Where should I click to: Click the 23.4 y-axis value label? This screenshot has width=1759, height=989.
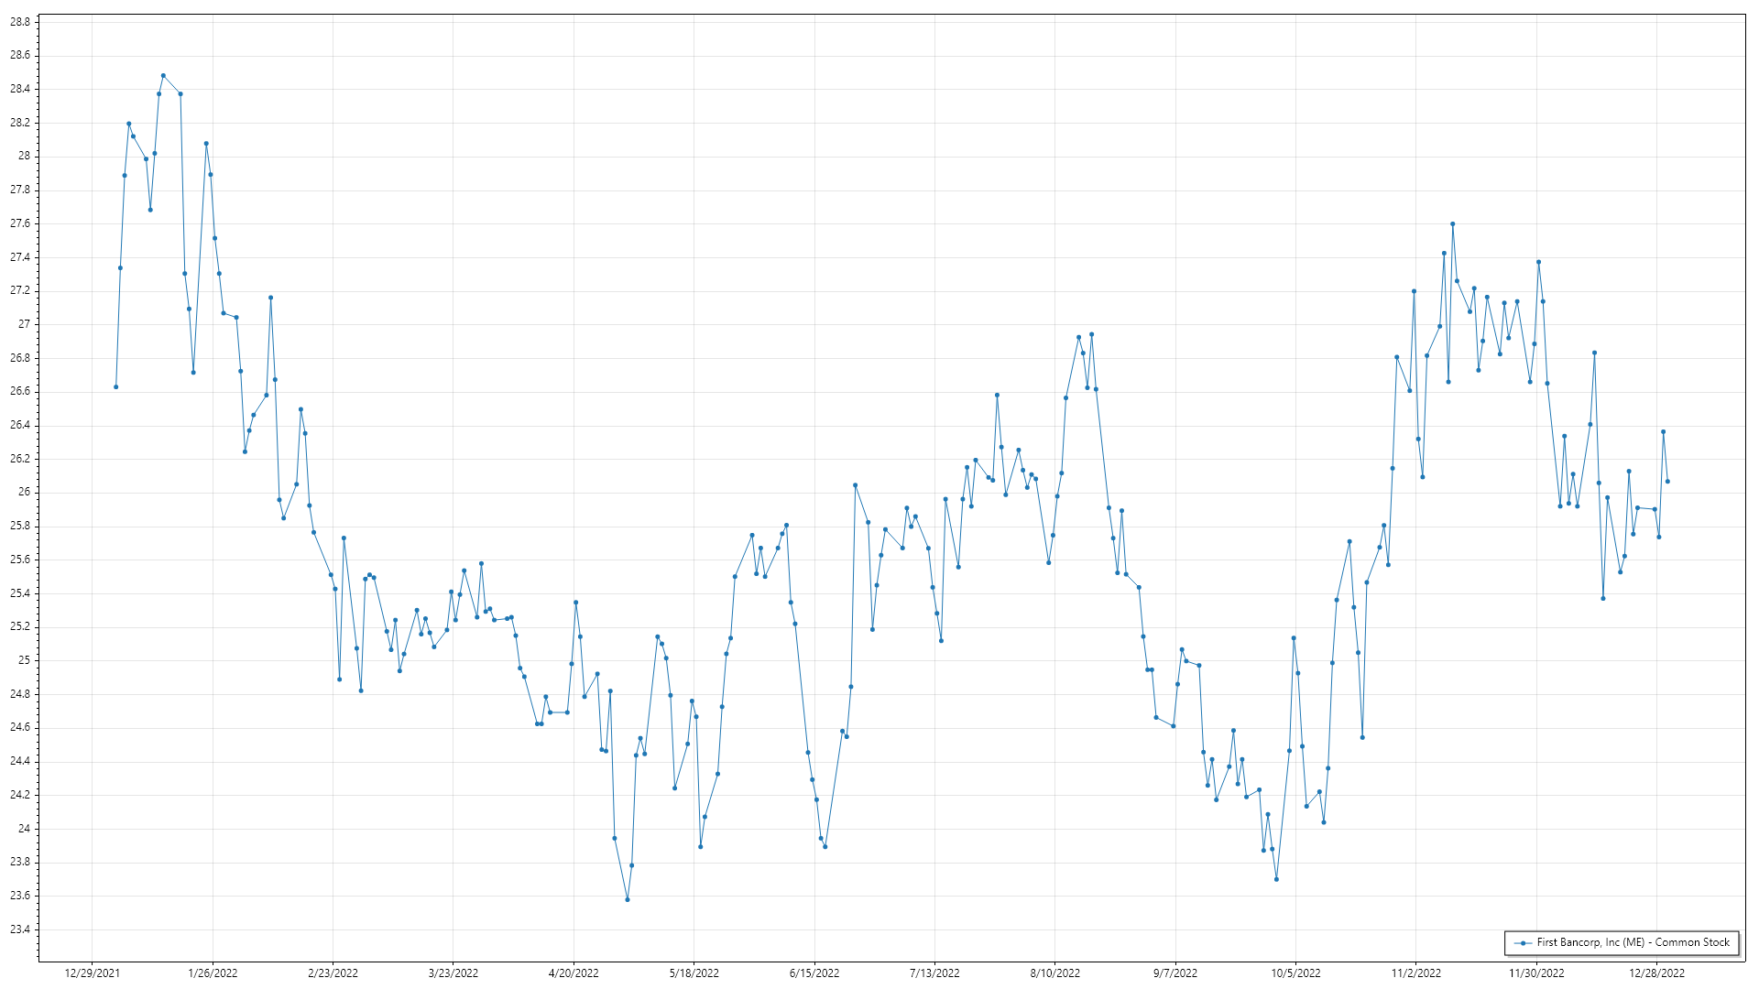pyautogui.click(x=20, y=929)
